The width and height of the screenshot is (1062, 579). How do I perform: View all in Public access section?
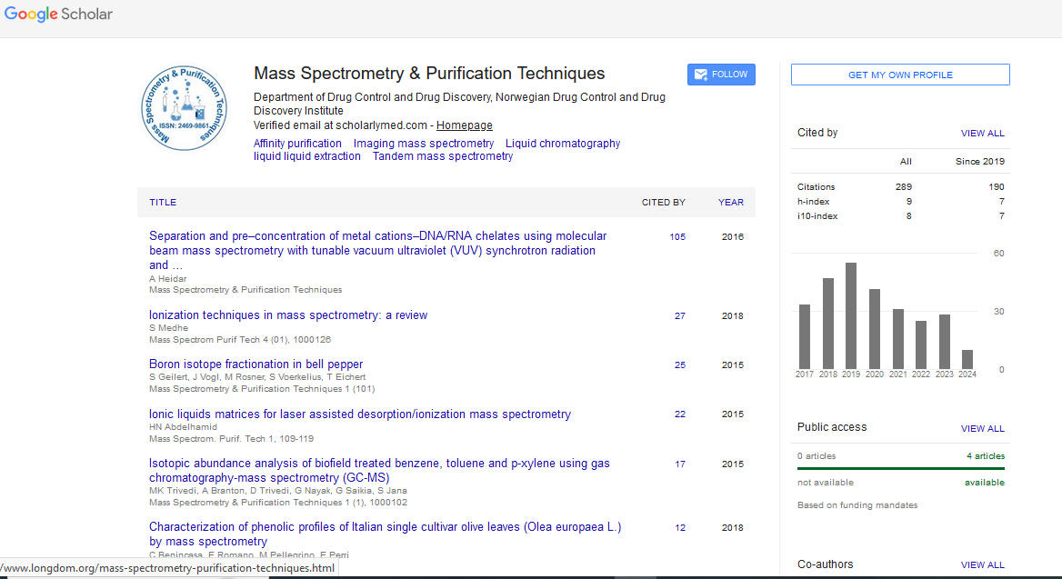(982, 428)
